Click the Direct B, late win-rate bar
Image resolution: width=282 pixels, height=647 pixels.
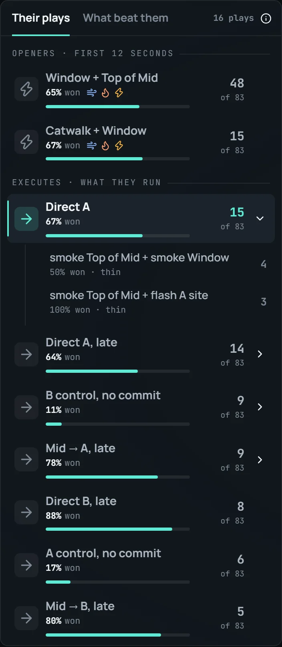coord(118,529)
